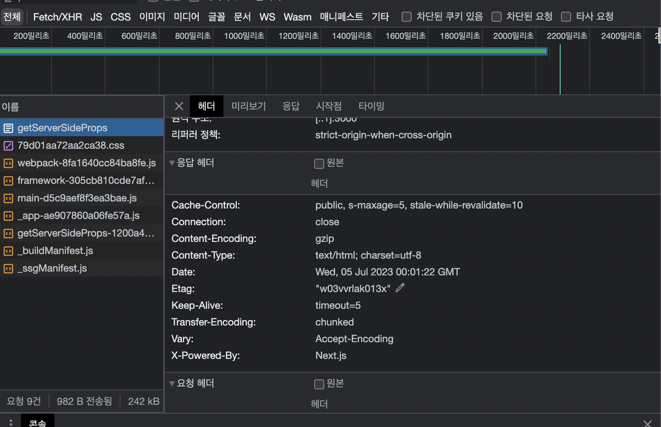Select the getServerSideProps-1200a4 script request
Screen dimensions: 661x427
click(x=82, y=233)
